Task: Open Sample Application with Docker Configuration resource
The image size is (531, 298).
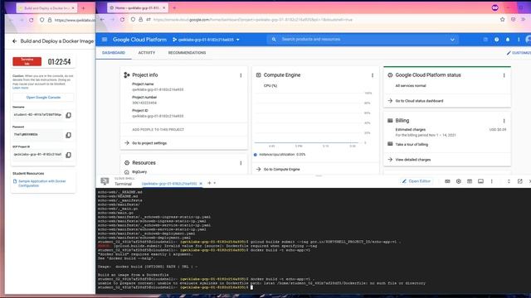Action: [42, 184]
